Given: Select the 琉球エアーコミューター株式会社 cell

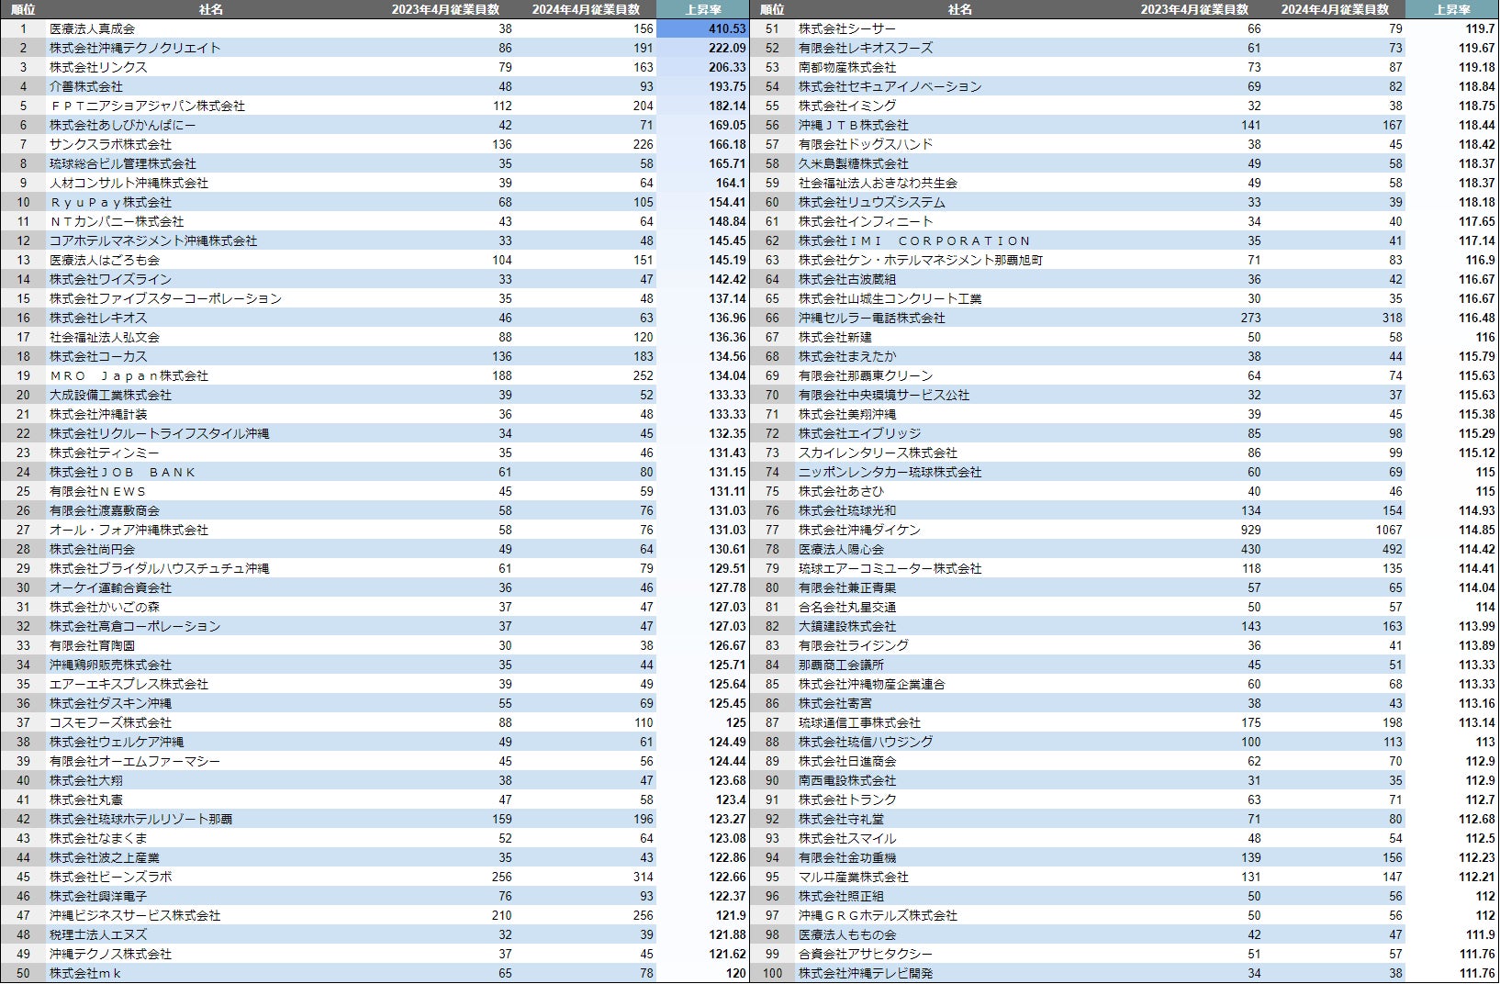Looking at the screenshot, I should (x=890, y=568).
